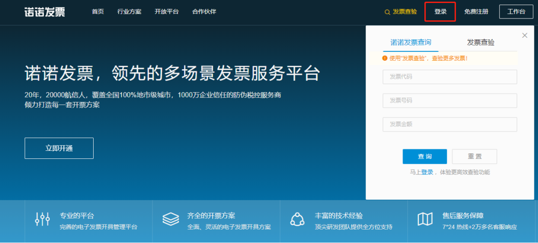
Task: Click the 丰富的技术经验 heading
Action: pyautogui.click(x=339, y=216)
